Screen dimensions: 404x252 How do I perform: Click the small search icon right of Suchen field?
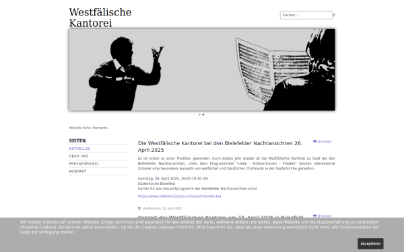[x=334, y=15]
